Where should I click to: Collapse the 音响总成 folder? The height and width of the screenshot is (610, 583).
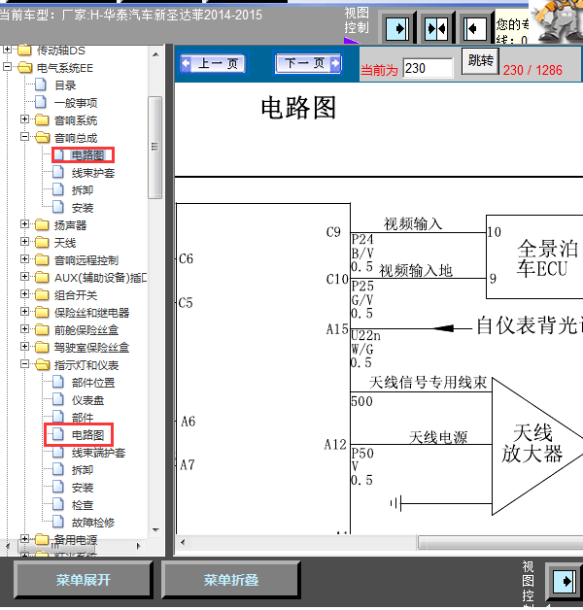pyautogui.click(x=25, y=137)
